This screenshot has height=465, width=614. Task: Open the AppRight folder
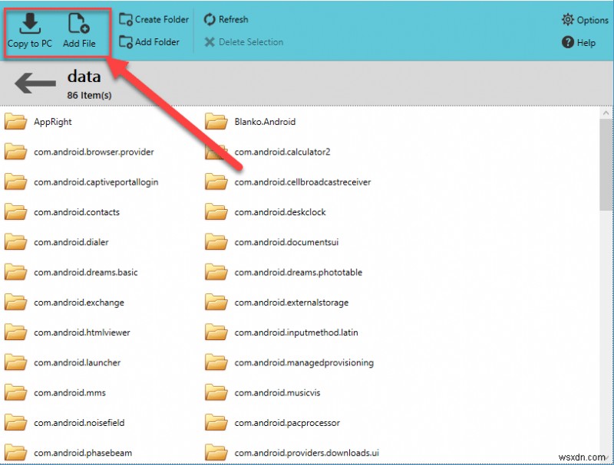pyautogui.click(x=54, y=121)
